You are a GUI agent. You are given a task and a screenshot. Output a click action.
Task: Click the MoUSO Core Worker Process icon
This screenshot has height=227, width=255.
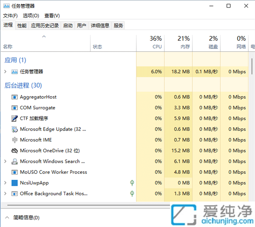pyautogui.click(x=14, y=172)
